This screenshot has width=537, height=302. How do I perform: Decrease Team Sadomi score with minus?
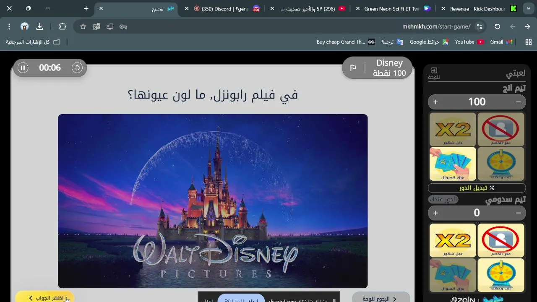(519, 213)
